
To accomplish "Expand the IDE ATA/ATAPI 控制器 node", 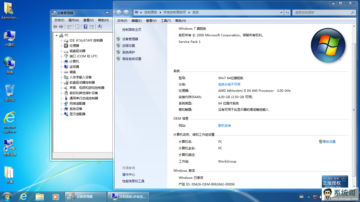I will coord(61,41).
